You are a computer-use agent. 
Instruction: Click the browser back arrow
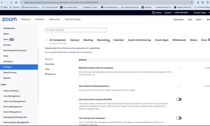click(x=2, y=2)
